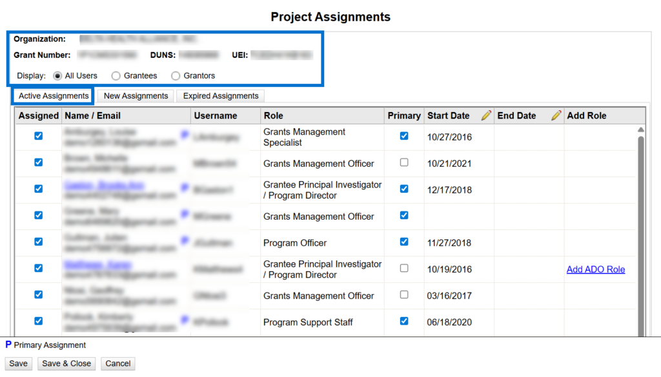Check Primary for the 10/19/2016 row

click(x=404, y=268)
